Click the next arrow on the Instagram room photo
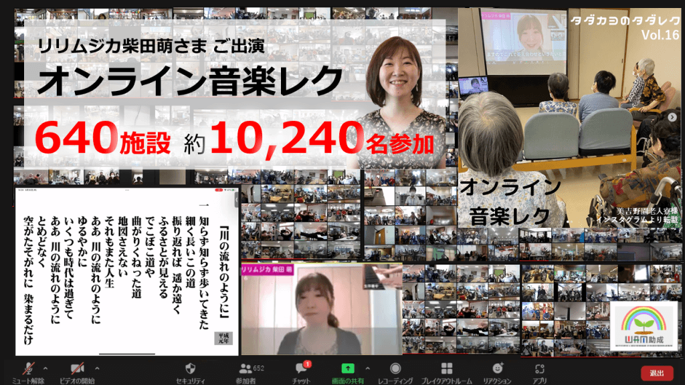 pos(672,117)
